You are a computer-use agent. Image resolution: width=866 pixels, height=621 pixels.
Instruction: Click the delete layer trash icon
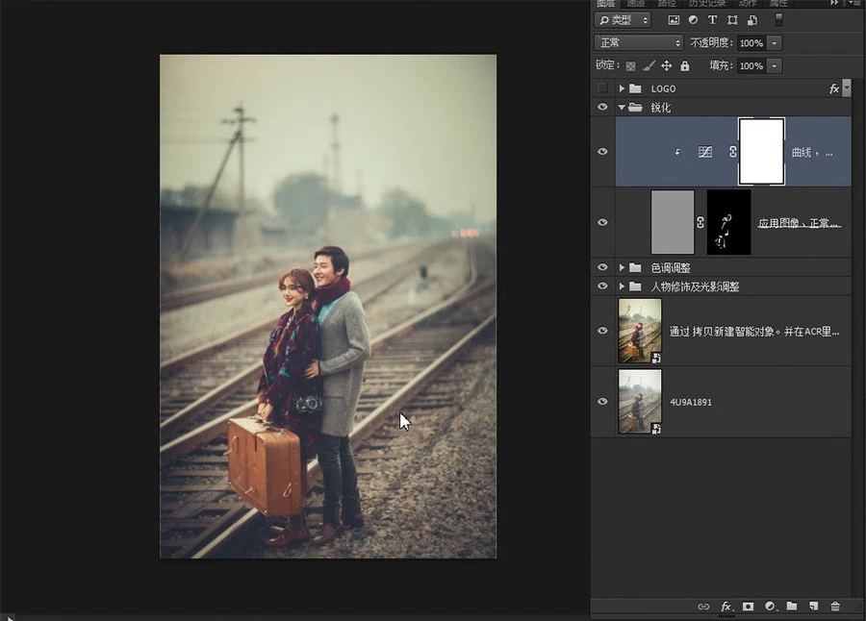pyautogui.click(x=835, y=606)
